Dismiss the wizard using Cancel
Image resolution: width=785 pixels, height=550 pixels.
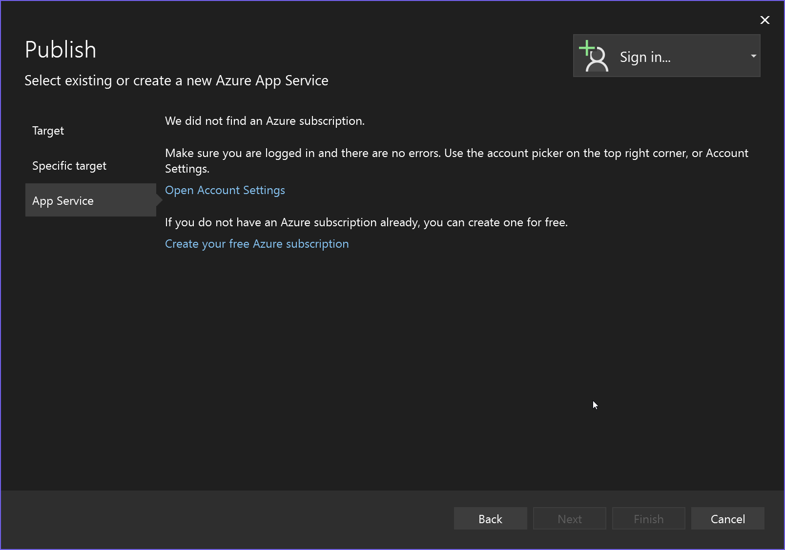click(x=727, y=518)
